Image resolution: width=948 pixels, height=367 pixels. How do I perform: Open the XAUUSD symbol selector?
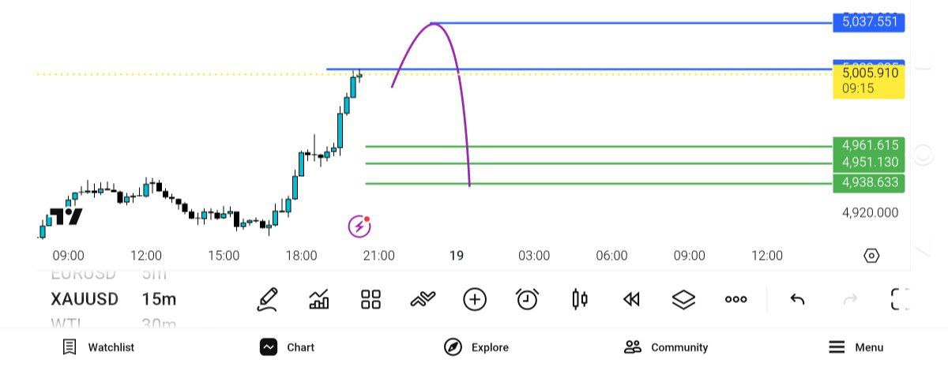pos(85,300)
